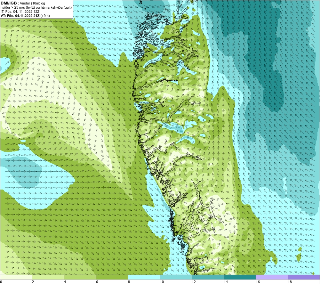
Task: Click the scale label '8'
Action: (x=129, y=282)
